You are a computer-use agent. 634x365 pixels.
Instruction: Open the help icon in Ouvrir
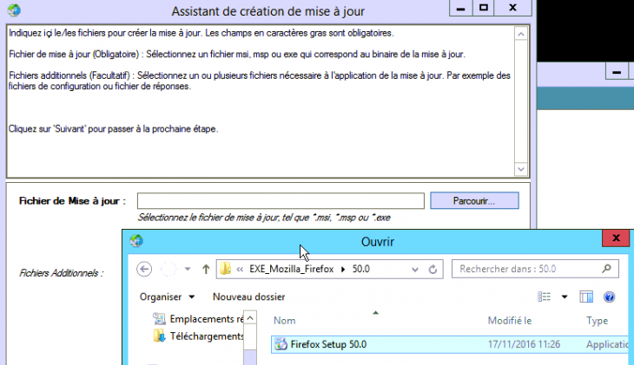[609, 297]
